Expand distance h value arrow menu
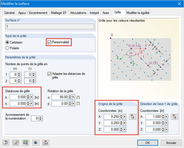184x148 pixels. (31, 104)
